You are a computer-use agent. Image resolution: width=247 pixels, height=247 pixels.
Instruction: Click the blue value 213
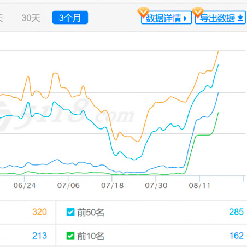pos(39,236)
